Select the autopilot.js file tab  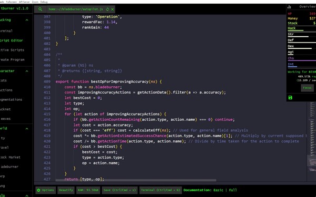click(x=76, y=9)
